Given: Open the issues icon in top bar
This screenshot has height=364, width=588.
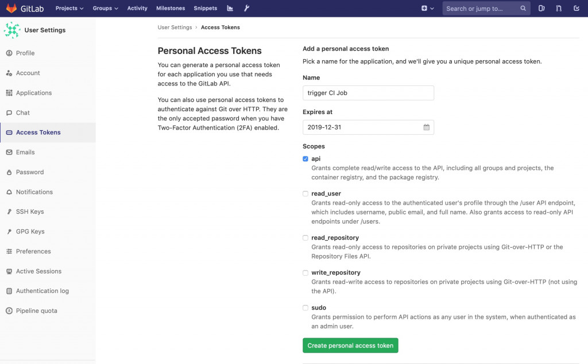Looking at the screenshot, I should [541, 9].
